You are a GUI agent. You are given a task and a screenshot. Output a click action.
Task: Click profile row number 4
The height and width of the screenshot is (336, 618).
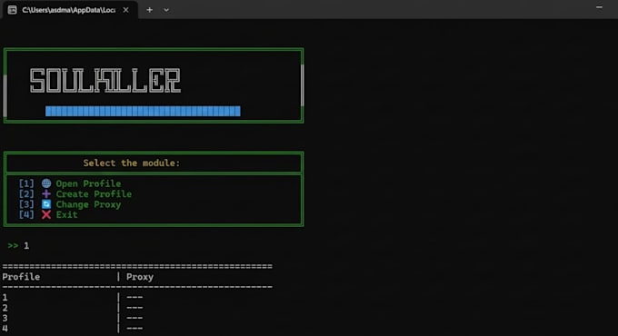[x=5, y=329]
